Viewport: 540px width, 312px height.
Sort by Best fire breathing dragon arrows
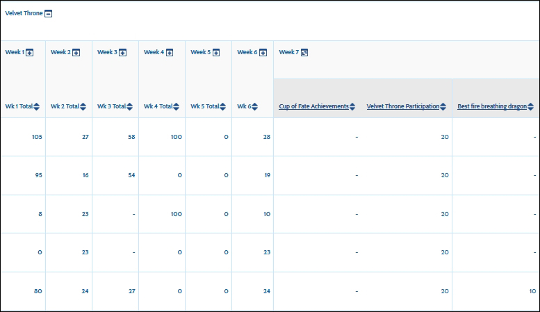coord(531,107)
